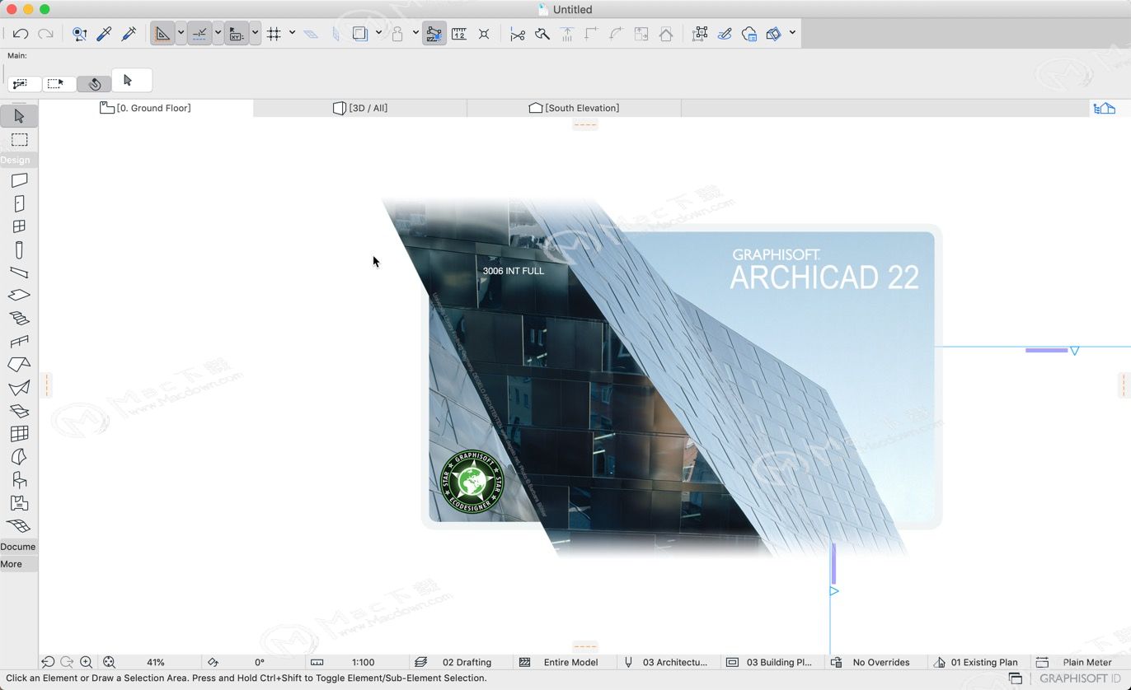Image resolution: width=1131 pixels, height=690 pixels.
Task: Expand the dropdown at toolbar's far right
Action: tap(792, 34)
